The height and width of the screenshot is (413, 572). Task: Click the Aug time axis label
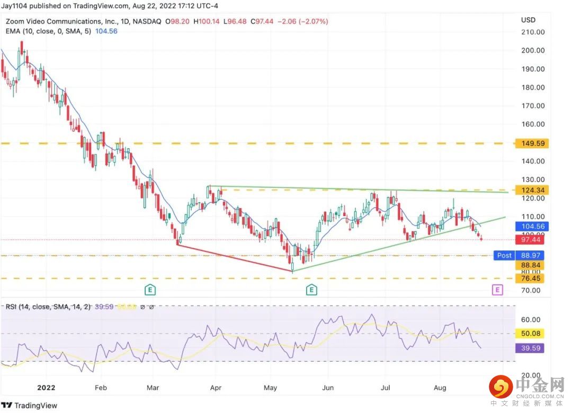pyautogui.click(x=440, y=388)
